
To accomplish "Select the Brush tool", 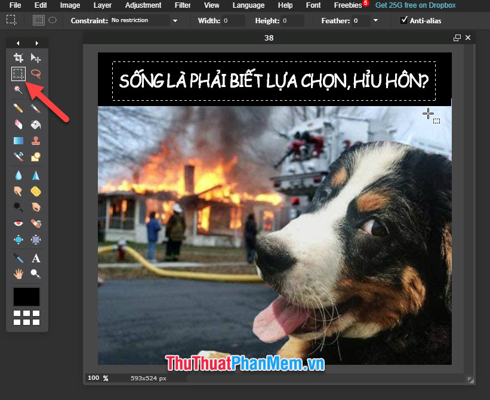I will [36, 108].
